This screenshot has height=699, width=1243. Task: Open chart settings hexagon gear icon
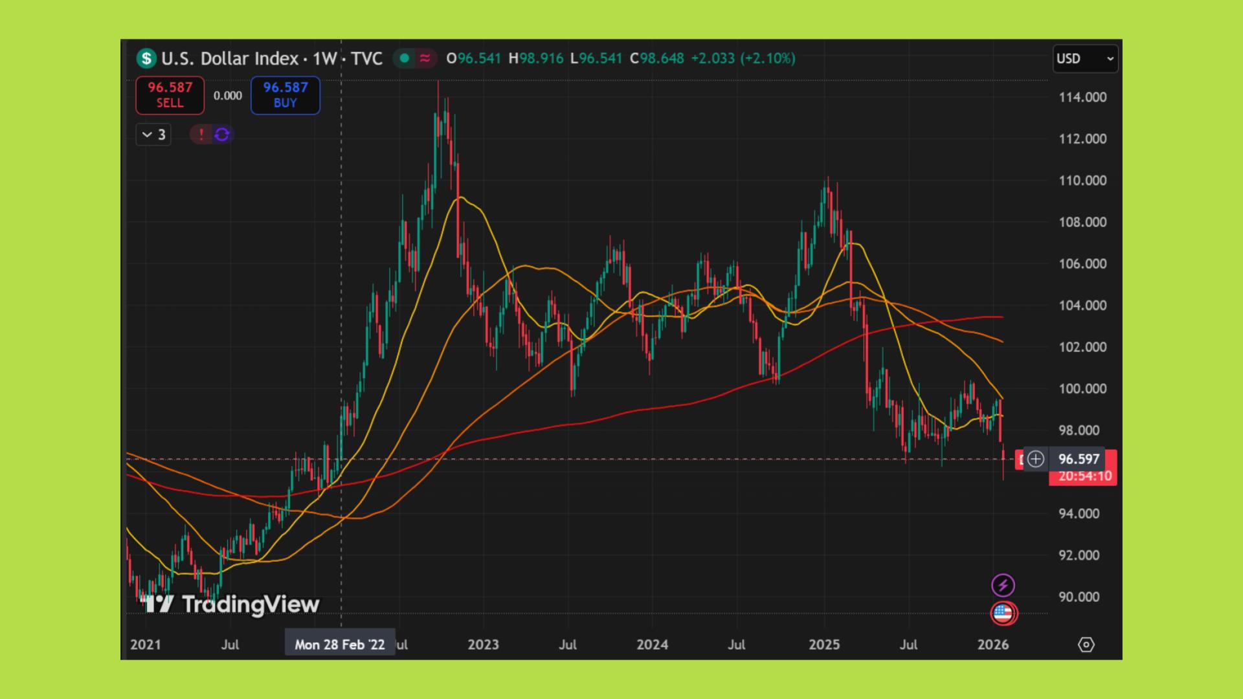[x=1086, y=645]
